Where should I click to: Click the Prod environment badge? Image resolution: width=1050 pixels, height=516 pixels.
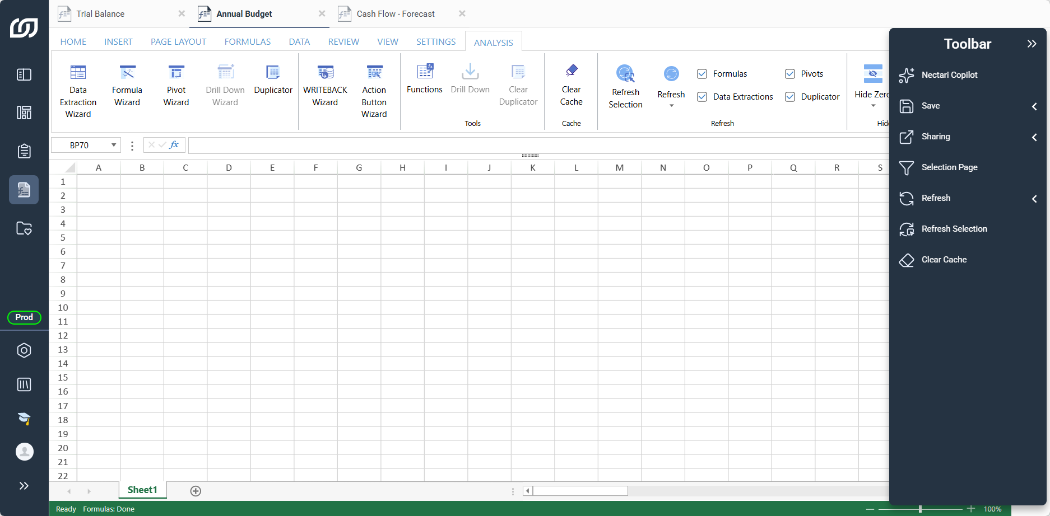pos(24,317)
